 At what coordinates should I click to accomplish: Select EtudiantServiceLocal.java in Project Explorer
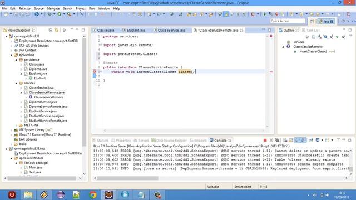[x=46, y=116]
